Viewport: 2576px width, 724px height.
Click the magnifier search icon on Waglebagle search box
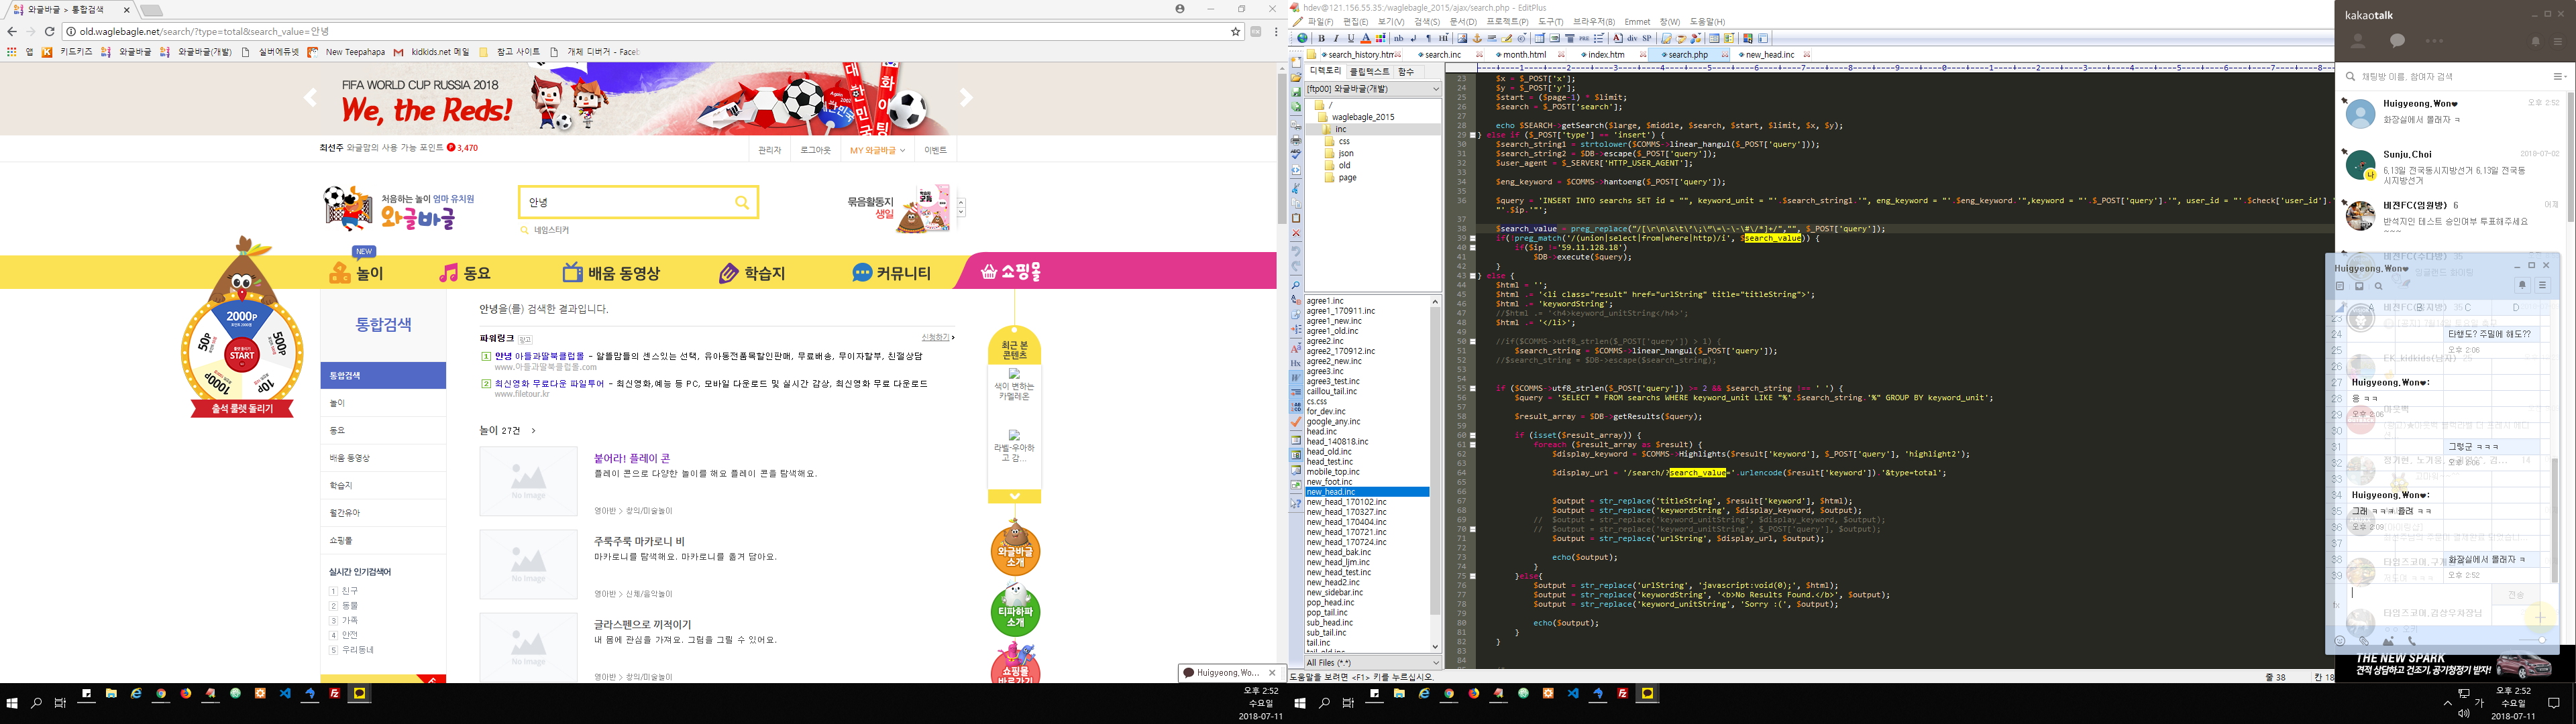(742, 202)
